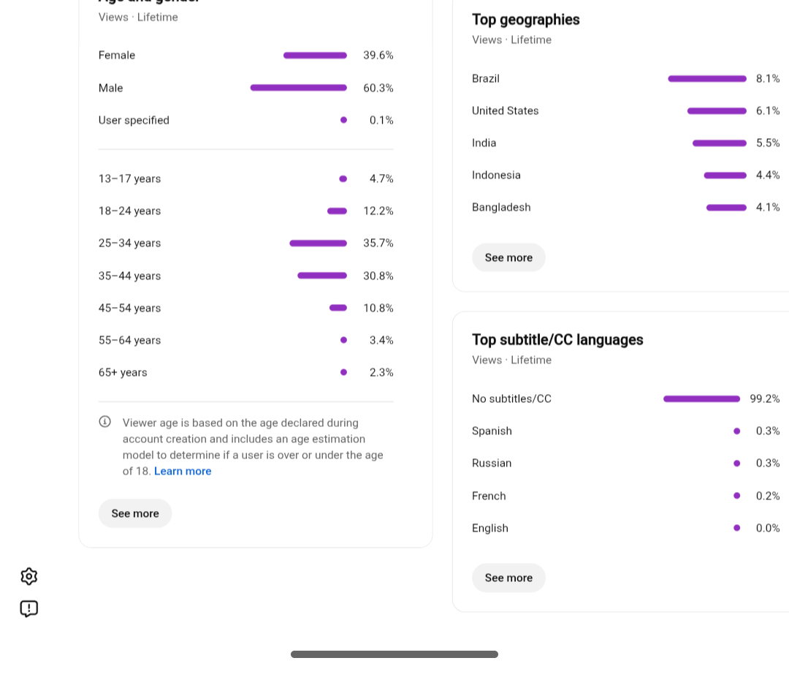Click the User specified dot indicator
The image size is (789, 677).
point(343,120)
